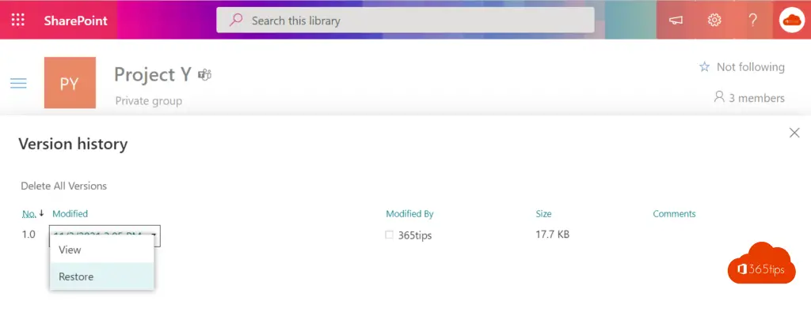This screenshot has width=811, height=312.
Task: Click the SharePoint home link
Action: [75, 21]
